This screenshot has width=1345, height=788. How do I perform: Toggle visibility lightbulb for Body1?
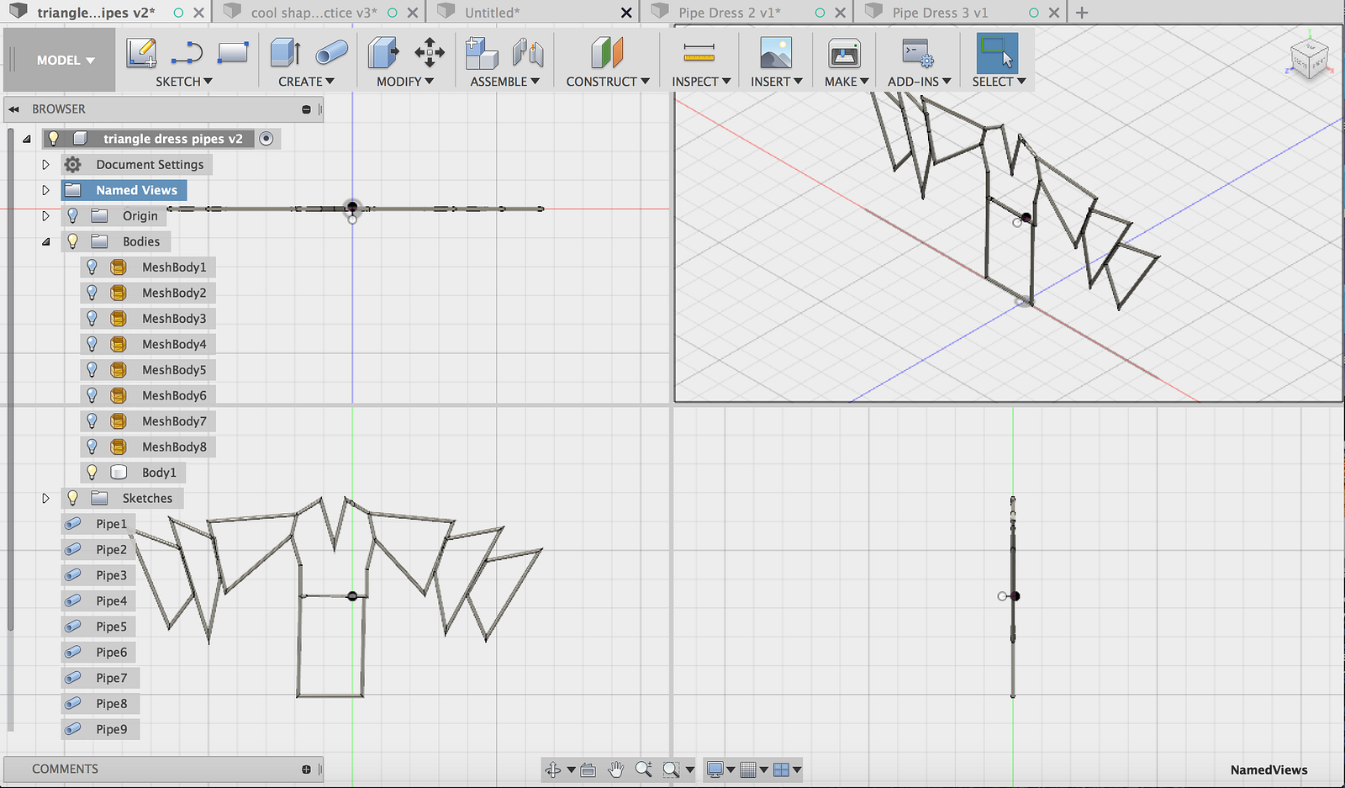[92, 473]
